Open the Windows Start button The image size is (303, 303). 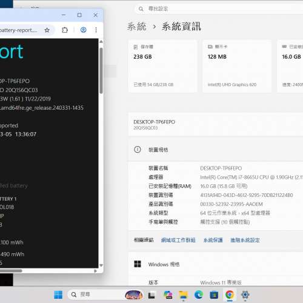click(x=58, y=295)
